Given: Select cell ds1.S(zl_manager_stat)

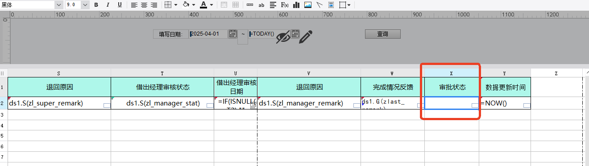Looking at the screenshot, I should coord(162,103).
